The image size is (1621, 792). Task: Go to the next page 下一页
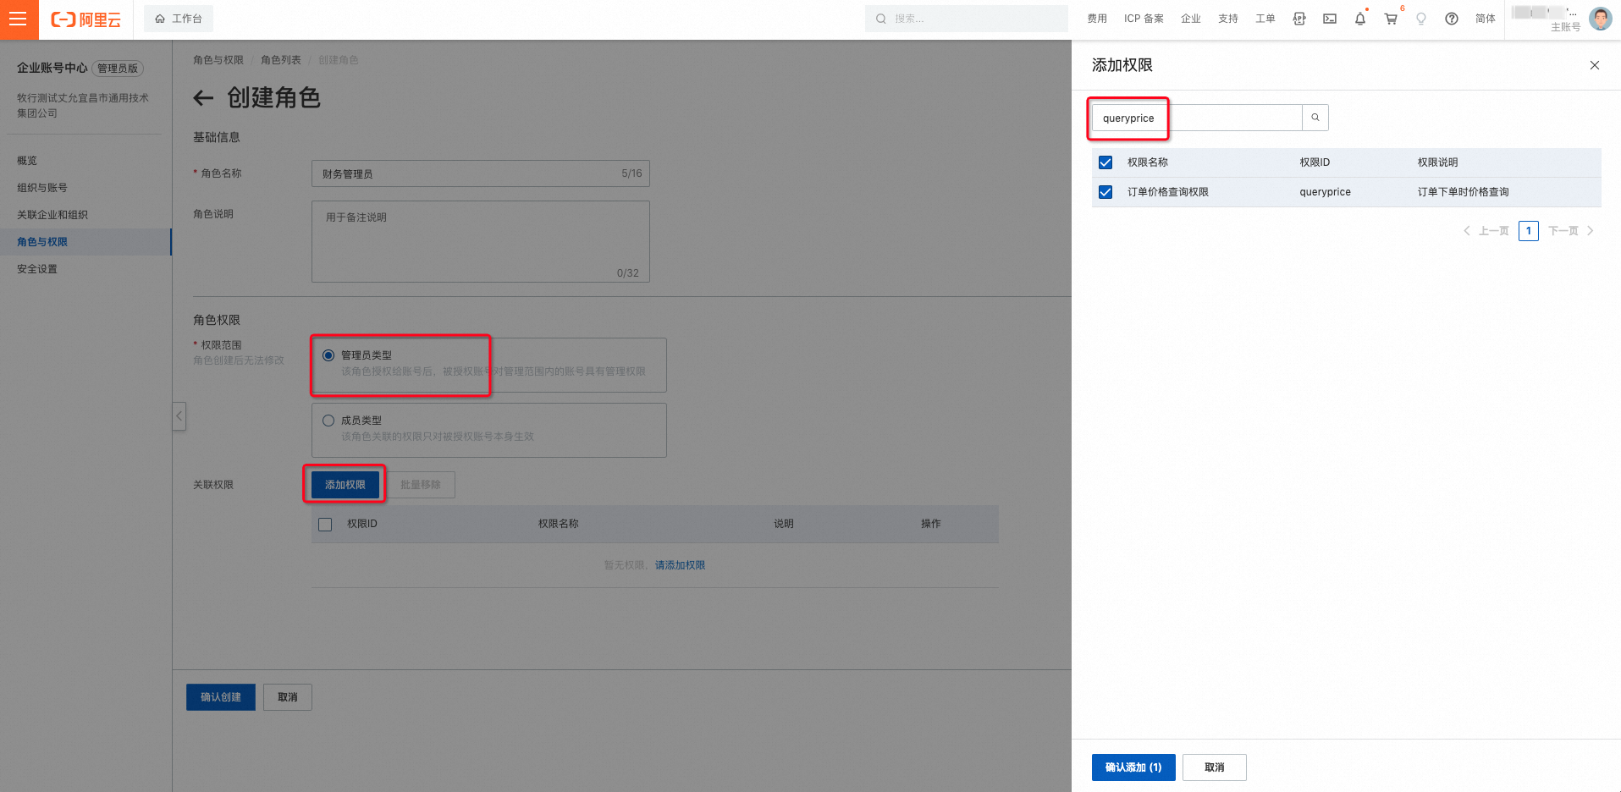coord(1571,231)
